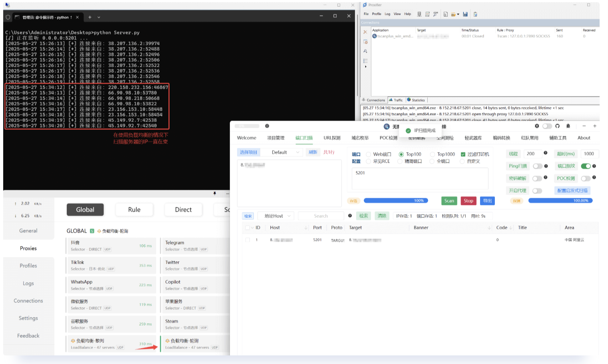
Task: Toggle the theme switch in scanner title bar
Action: [547, 126]
